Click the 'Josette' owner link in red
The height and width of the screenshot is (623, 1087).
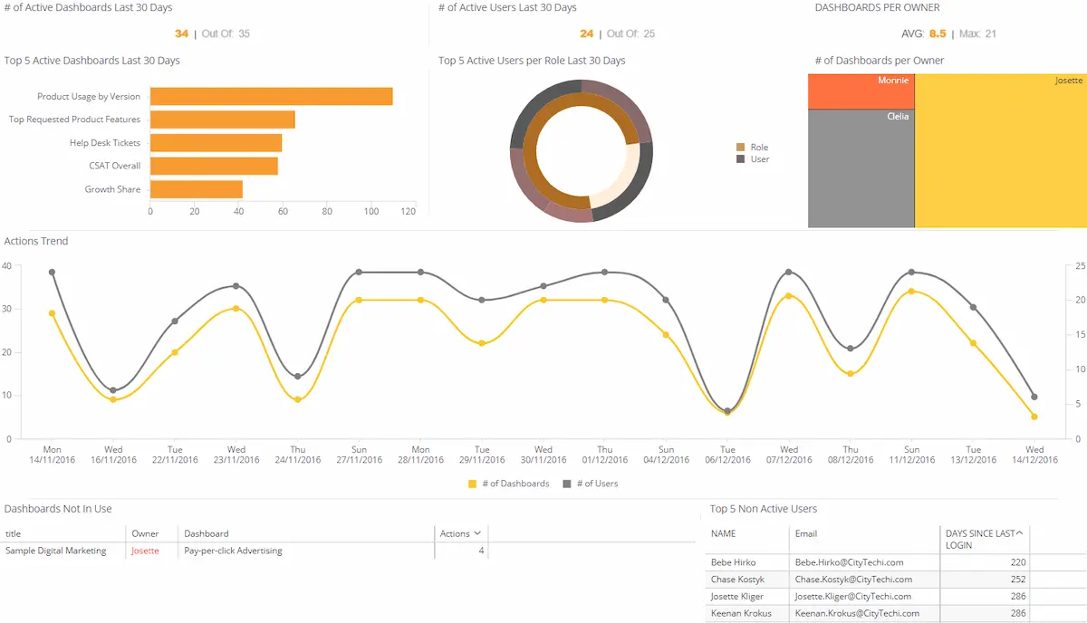(145, 550)
